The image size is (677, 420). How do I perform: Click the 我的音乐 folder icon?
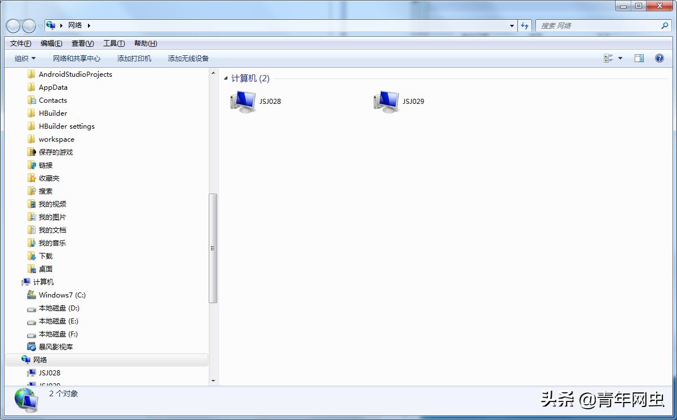pos(32,243)
